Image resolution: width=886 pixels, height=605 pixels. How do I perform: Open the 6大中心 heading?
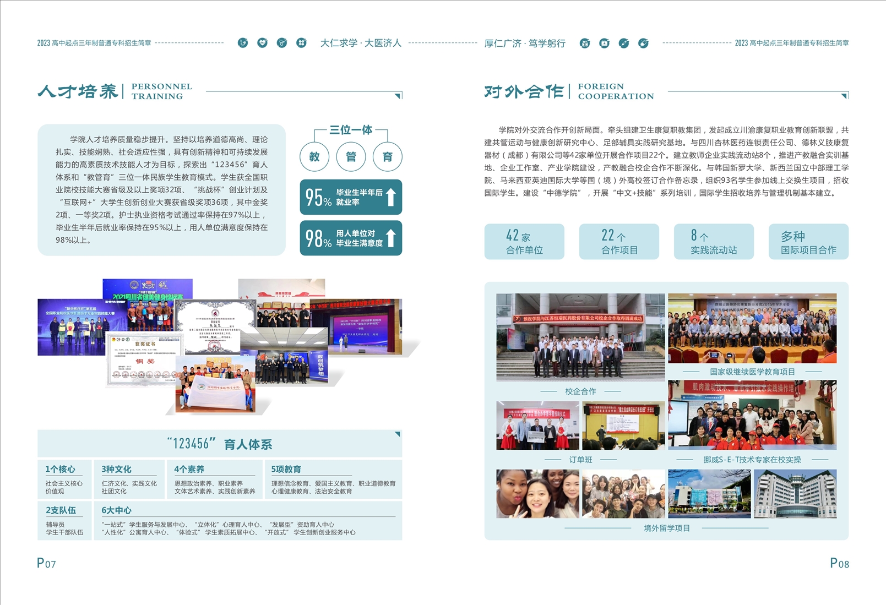[x=116, y=510]
